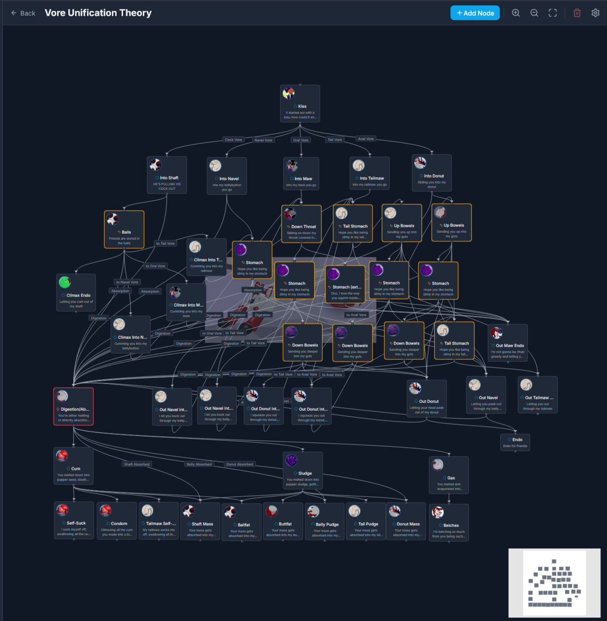Select the Belly Pudge node
The width and height of the screenshot is (607, 621).
(x=325, y=524)
